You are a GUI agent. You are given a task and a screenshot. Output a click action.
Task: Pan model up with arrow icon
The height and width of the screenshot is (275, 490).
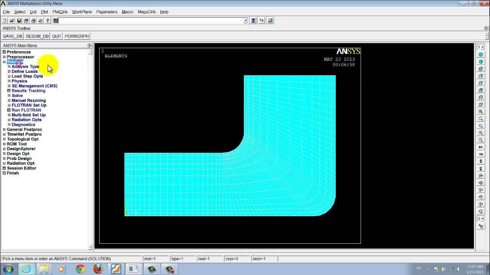pyautogui.click(x=481, y=161)
